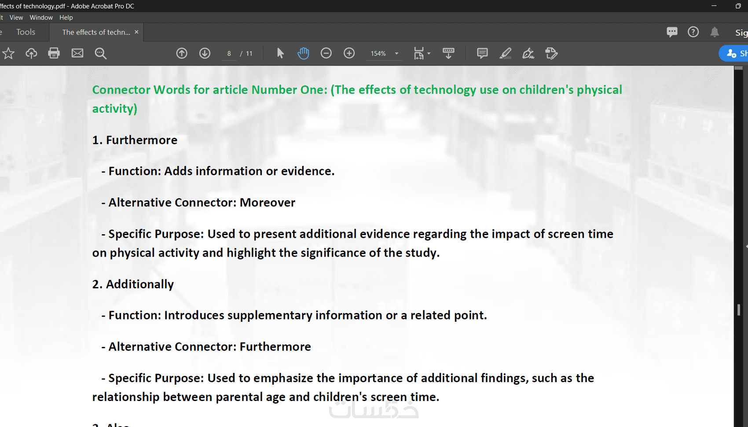Click the '1. Furthermore' heading
Screen dimensions: 748x427
(x=135, y=140)
